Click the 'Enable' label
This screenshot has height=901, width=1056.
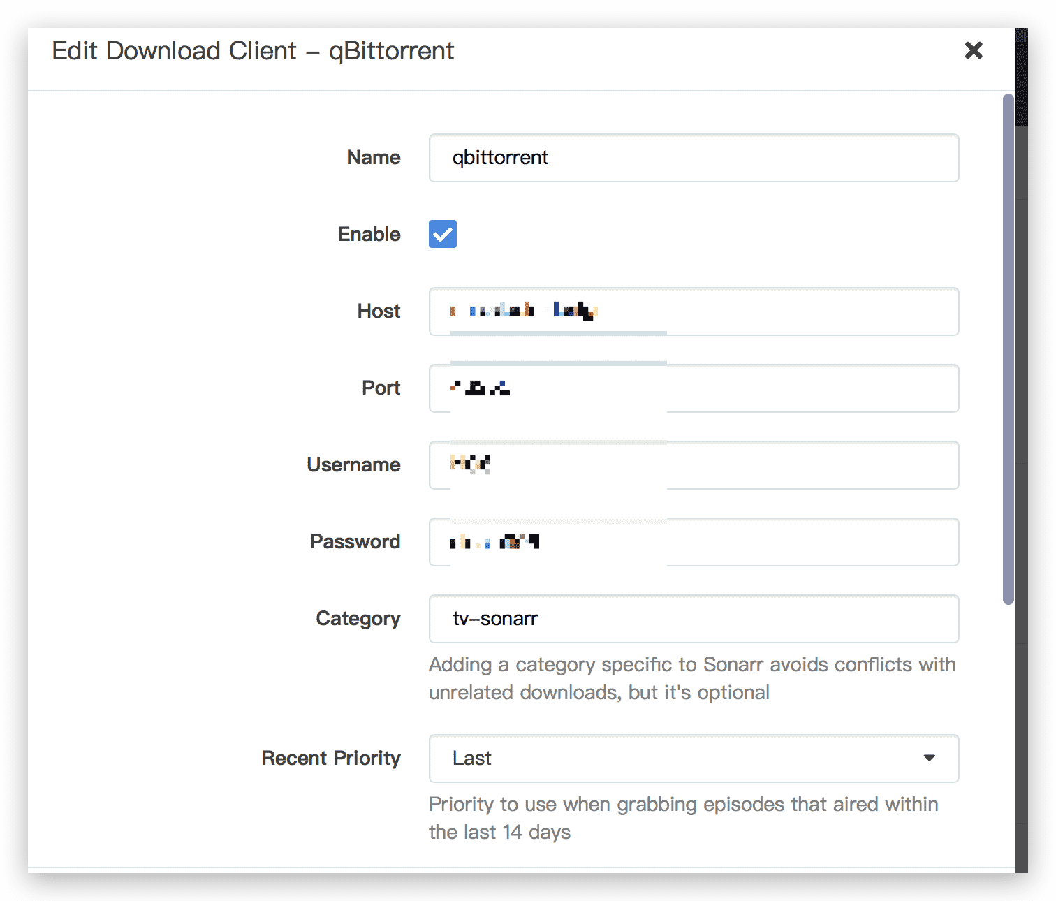click(x=369, y=234)
